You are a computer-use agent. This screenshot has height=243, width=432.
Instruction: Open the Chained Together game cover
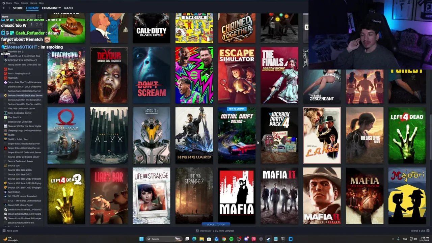pyautogui.click(x=237, y=28)
